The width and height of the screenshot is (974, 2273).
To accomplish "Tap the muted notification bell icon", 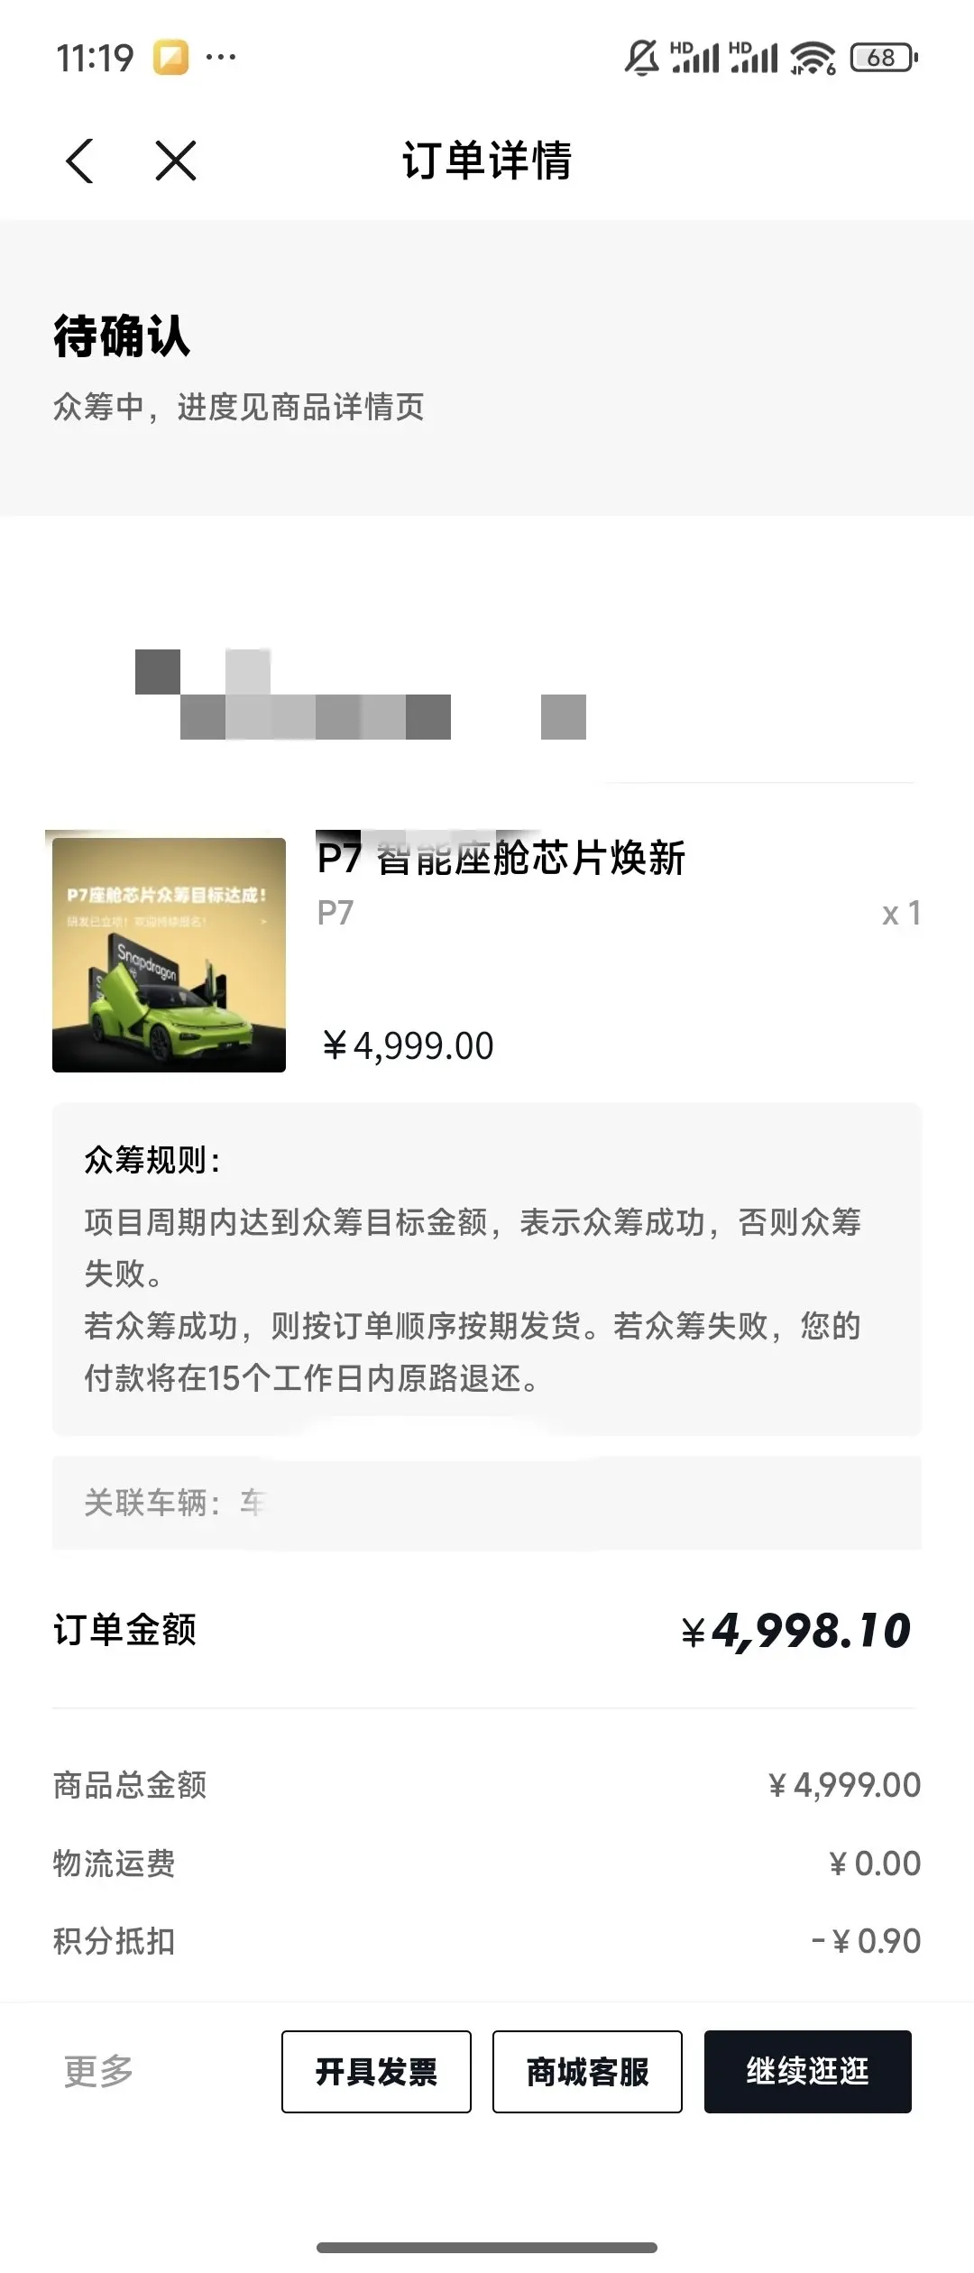I will (641, 58).
